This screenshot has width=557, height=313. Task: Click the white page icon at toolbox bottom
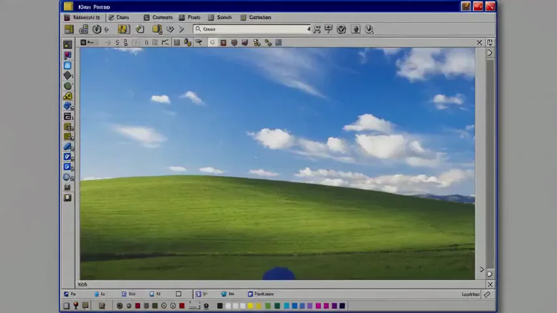[x=67, y=198]
